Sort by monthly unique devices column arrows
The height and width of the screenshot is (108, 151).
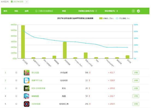point(96,11)
